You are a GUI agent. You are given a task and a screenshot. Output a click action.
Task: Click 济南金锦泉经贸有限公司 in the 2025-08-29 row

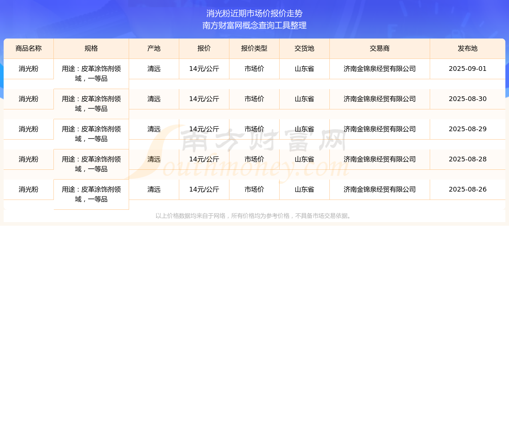(380, 129)
